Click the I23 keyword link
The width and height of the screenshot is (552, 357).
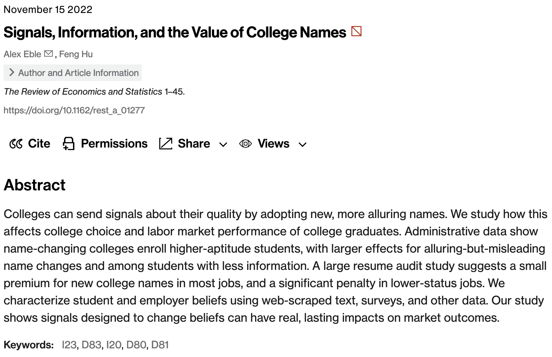(x=69, y=345)
